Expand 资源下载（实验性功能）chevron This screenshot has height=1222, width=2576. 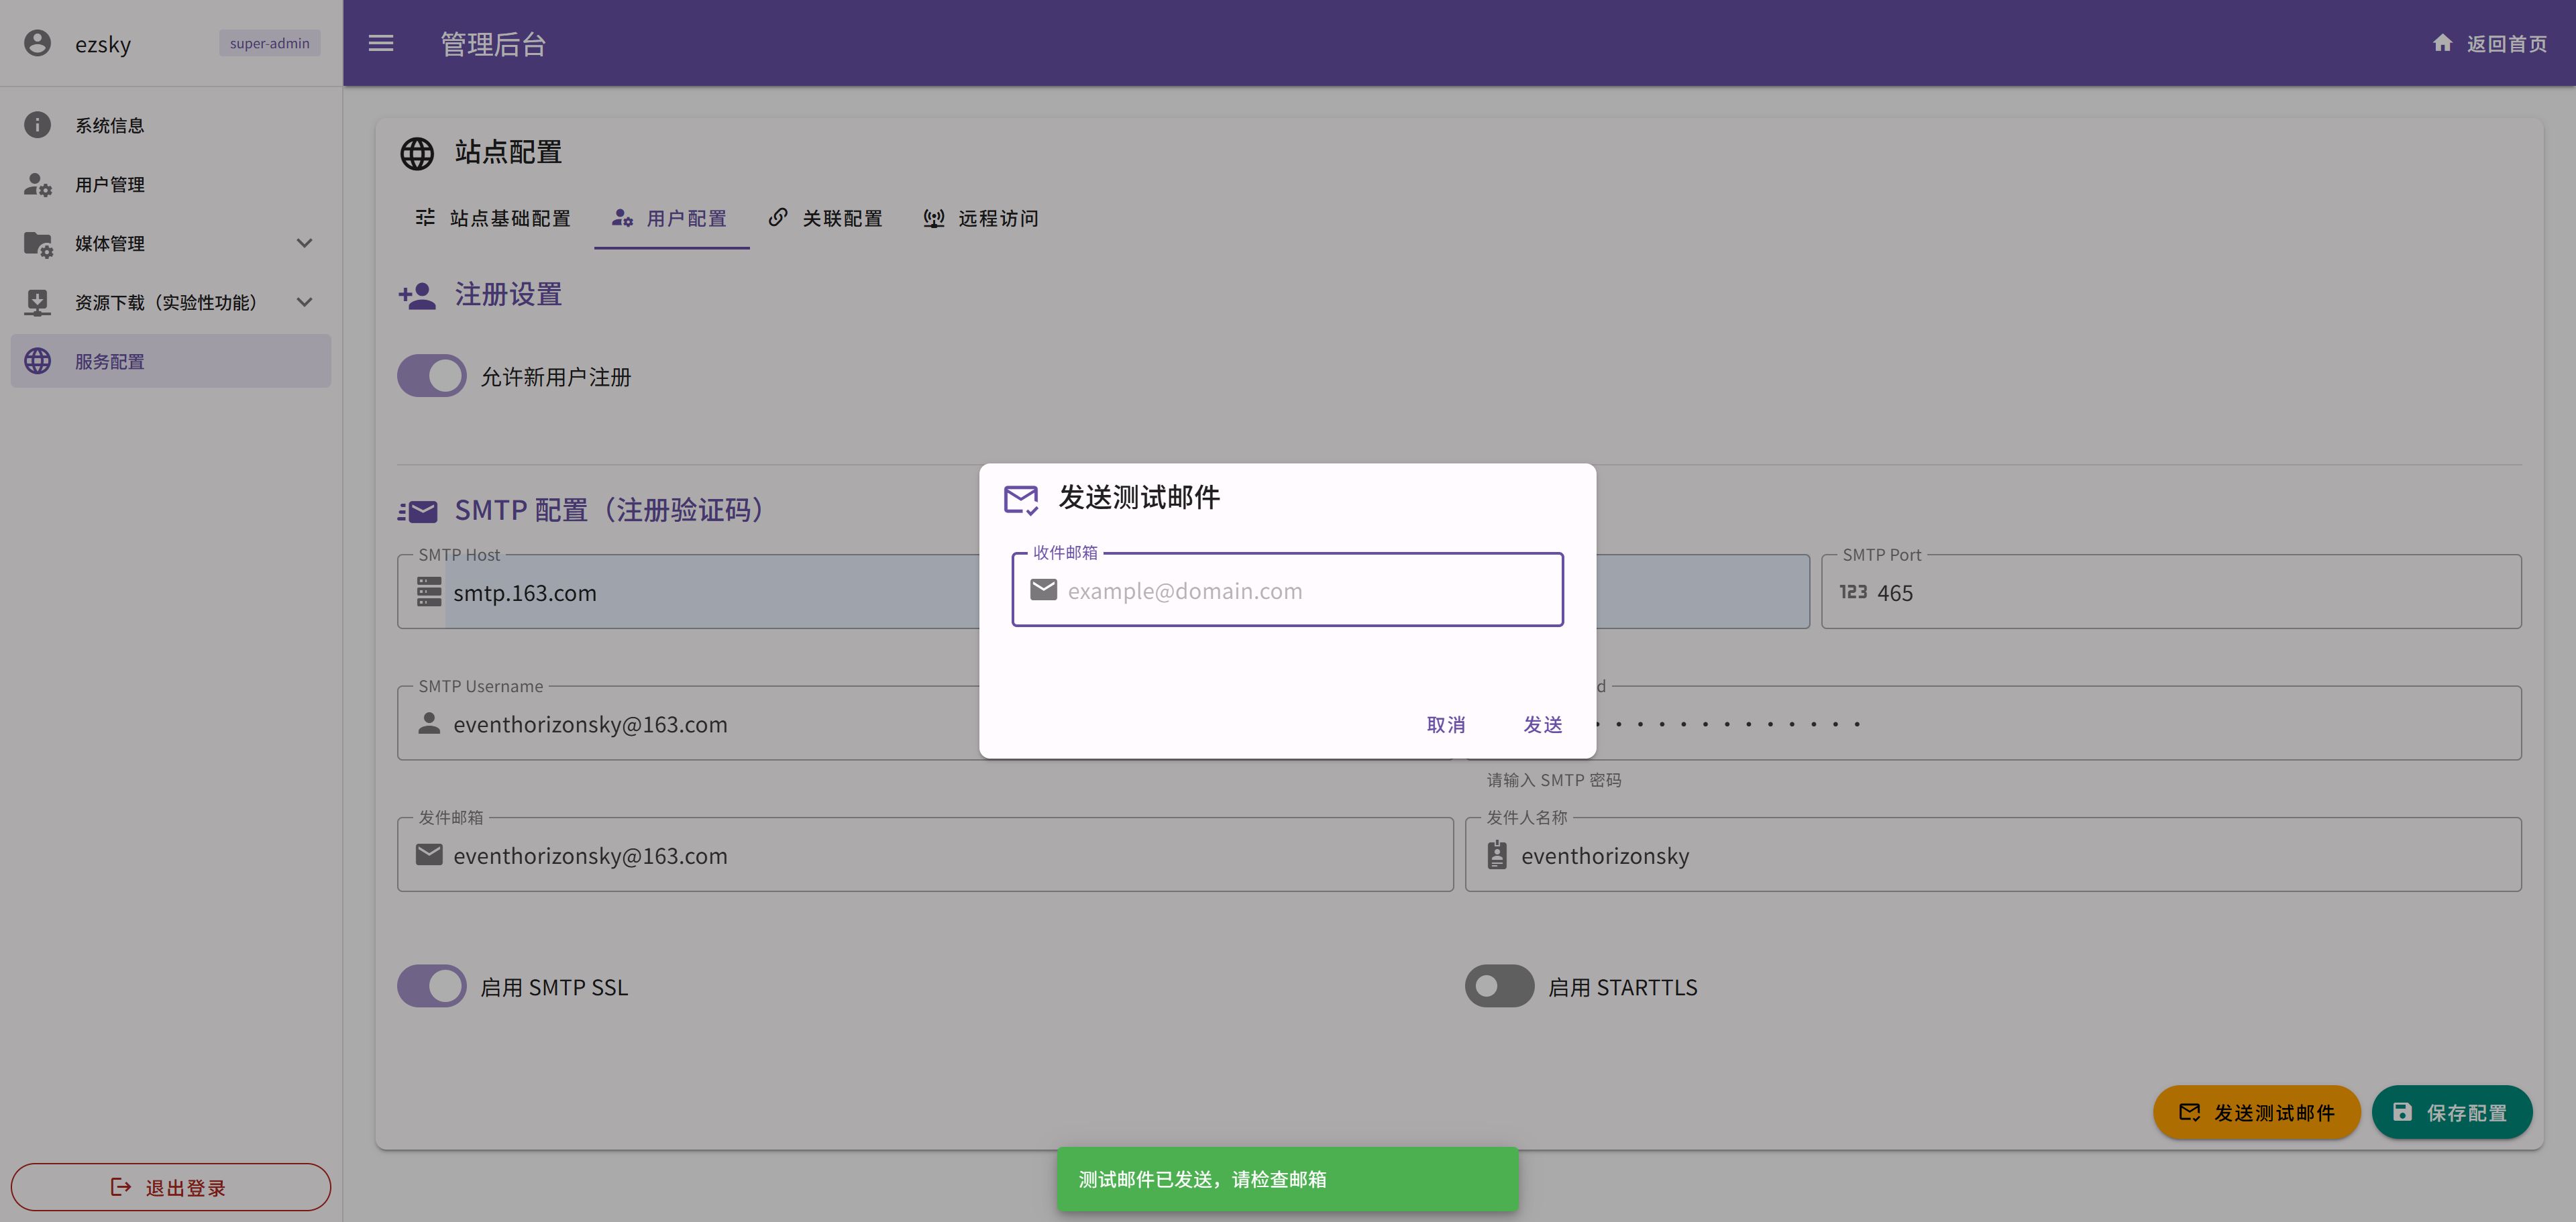pos(305,302)
